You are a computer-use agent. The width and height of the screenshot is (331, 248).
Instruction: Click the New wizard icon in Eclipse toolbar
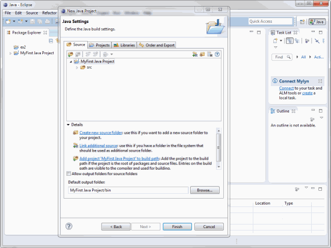point(8,21)
